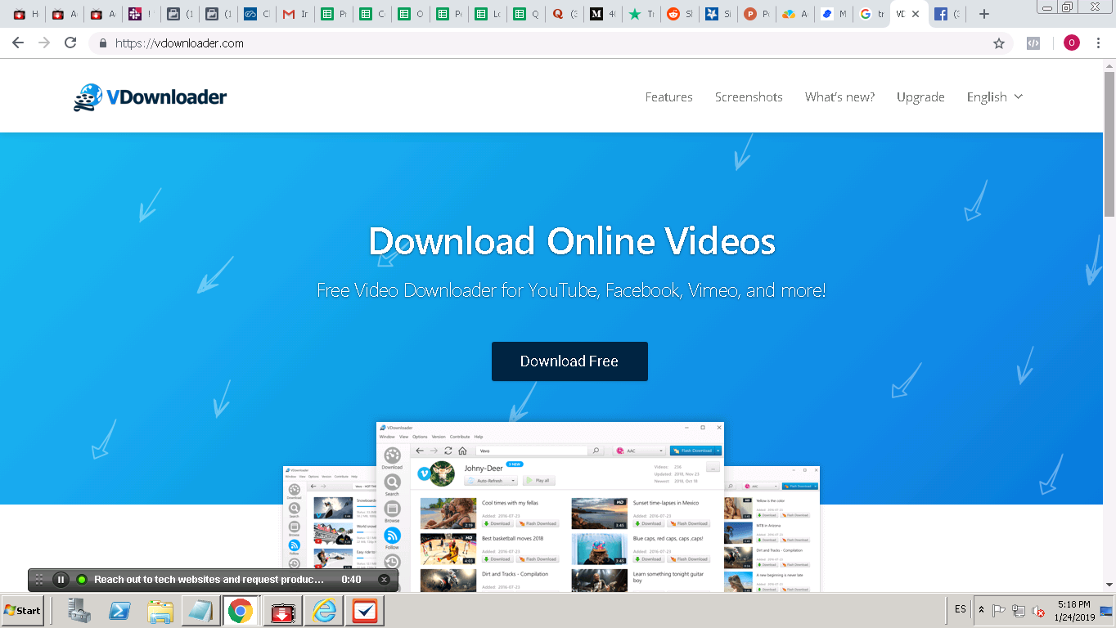The image size is (1116, 628).
Task: Close the recording overlay bar
Action: tap(384, 580)
